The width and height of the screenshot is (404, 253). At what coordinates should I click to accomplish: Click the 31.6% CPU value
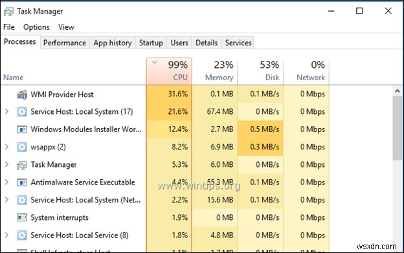pyautogui.click(x=178, y=94)
